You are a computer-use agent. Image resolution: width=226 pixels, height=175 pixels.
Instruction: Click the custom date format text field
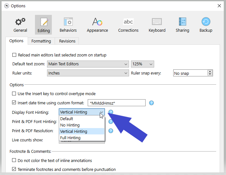coord(116,103)
